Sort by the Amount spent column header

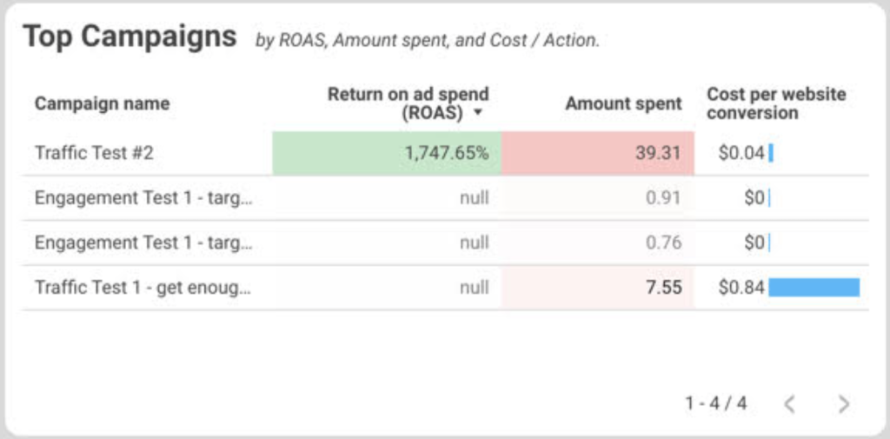623,104
